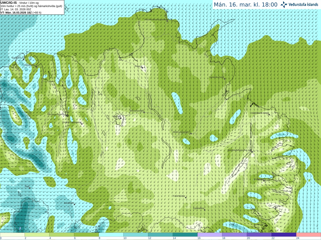Click the 0–2 m/s legend color
Image resolution: width=321 pixels, height=240 pixels.
point(12,235)
